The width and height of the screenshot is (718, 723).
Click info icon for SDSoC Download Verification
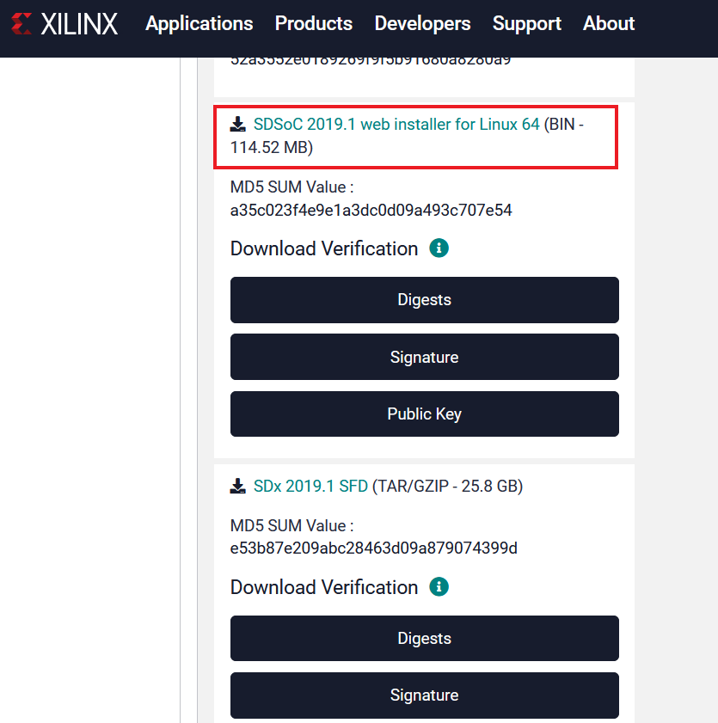point(439,248)
